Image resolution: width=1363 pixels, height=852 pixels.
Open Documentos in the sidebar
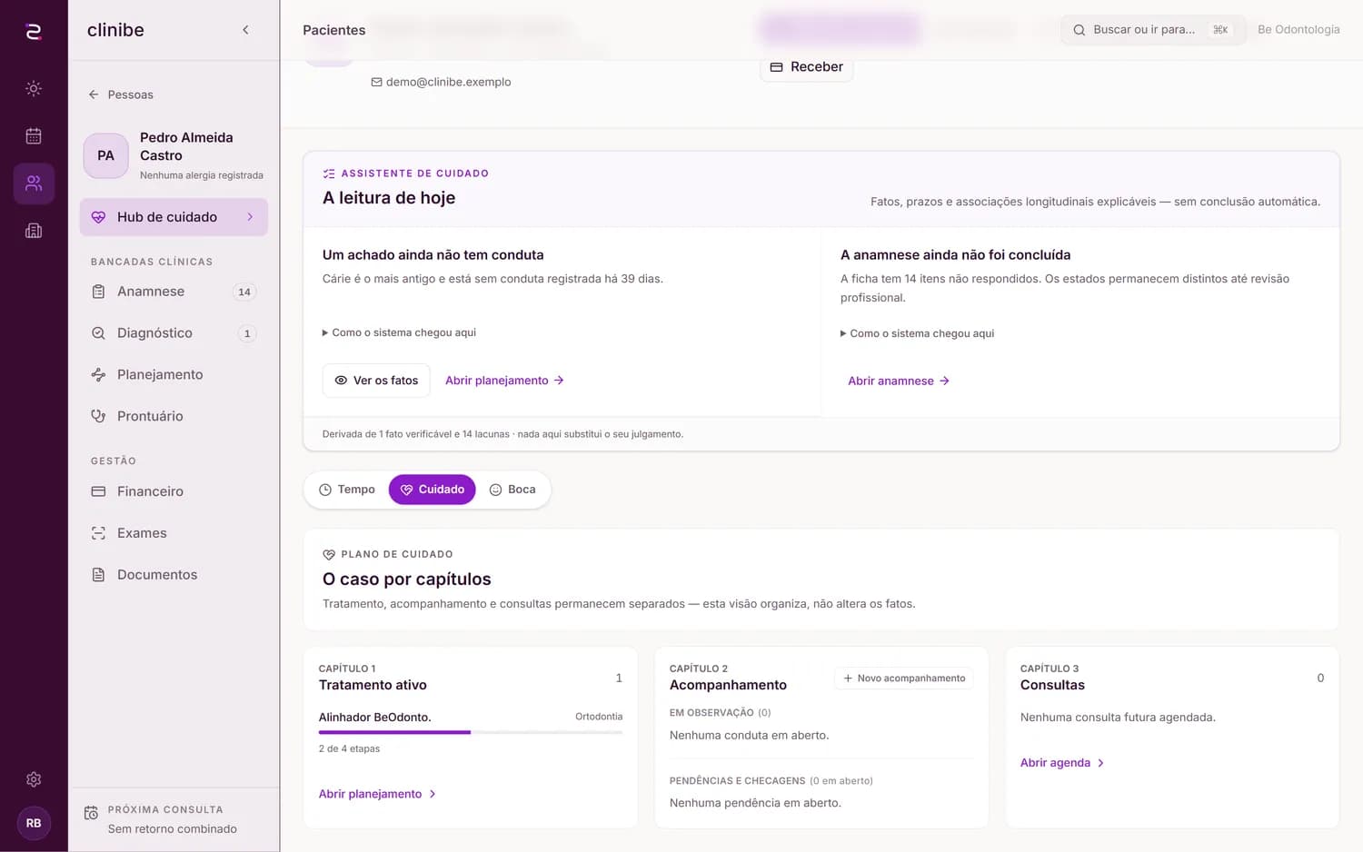(x=174, y=575)
